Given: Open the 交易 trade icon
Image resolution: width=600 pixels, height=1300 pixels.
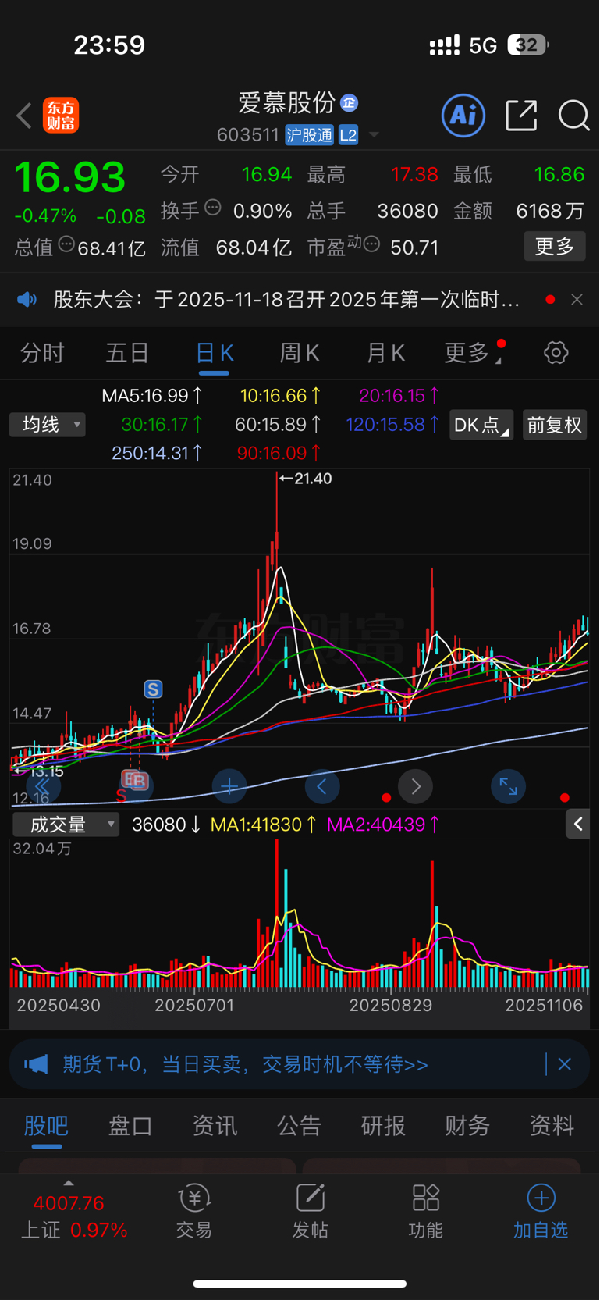Looking at the screenshot, I should coord(194,1212).
